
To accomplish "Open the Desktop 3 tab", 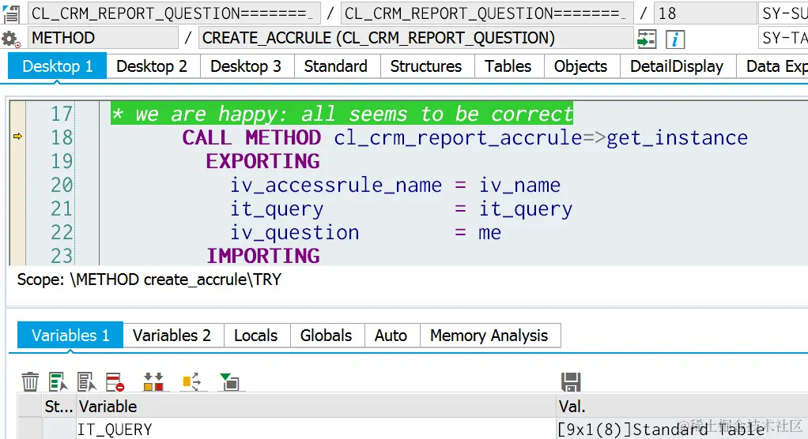I will click(x=246, y=66).
